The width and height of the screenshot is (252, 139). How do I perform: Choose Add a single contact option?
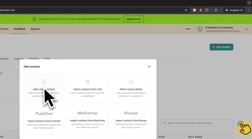click(44, 88)
